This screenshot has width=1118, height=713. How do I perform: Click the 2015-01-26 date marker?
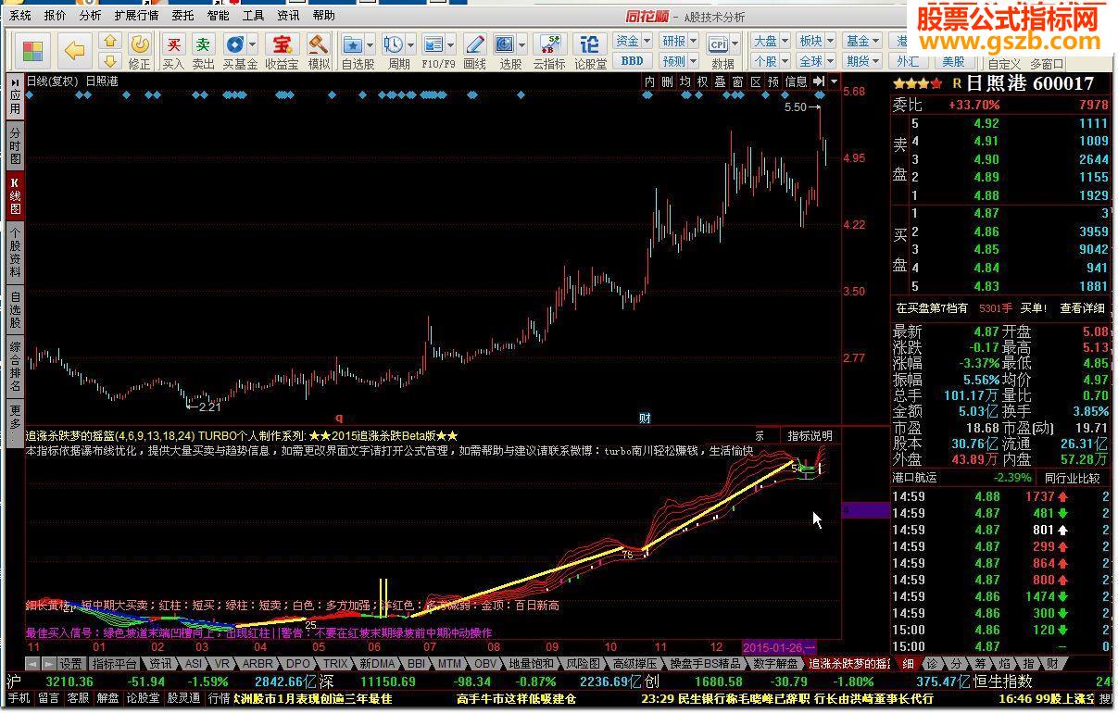tap(780, 646)
